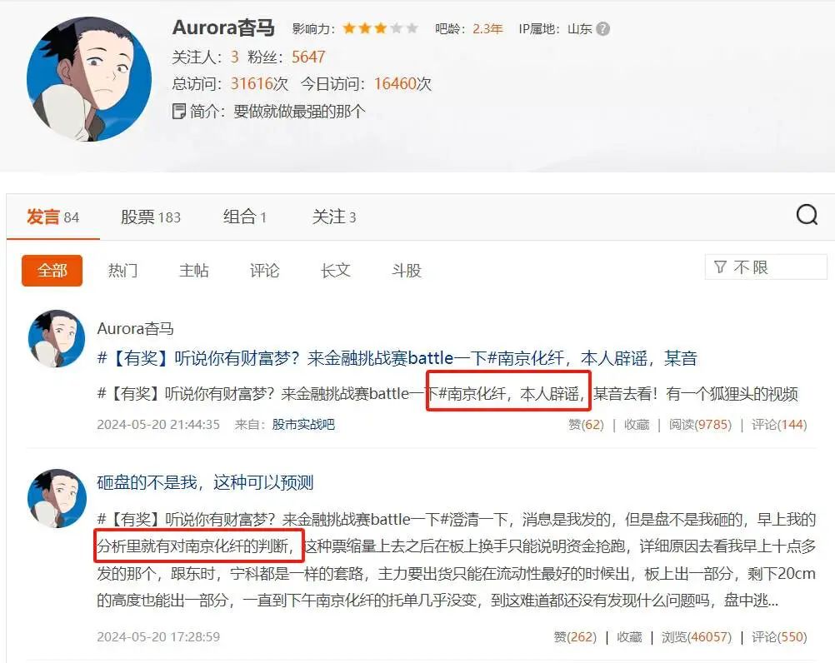Click the 简介 note icon
835x663 pixels.
(x=179, y=112)
